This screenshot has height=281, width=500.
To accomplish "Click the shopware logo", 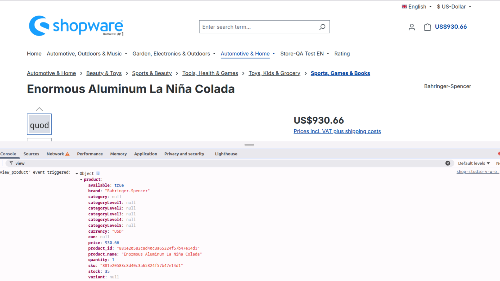I will tap(76, 26).
